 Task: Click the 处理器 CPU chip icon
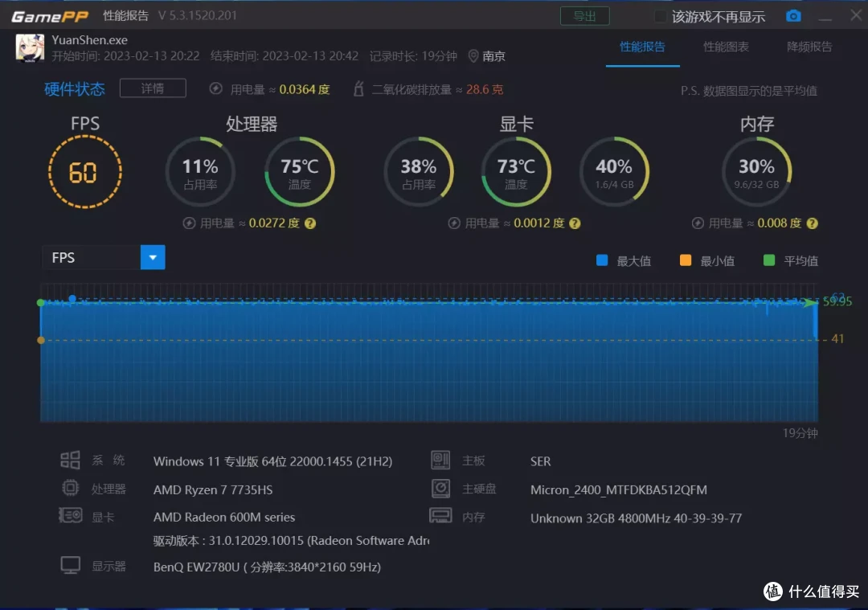point(70,488)
